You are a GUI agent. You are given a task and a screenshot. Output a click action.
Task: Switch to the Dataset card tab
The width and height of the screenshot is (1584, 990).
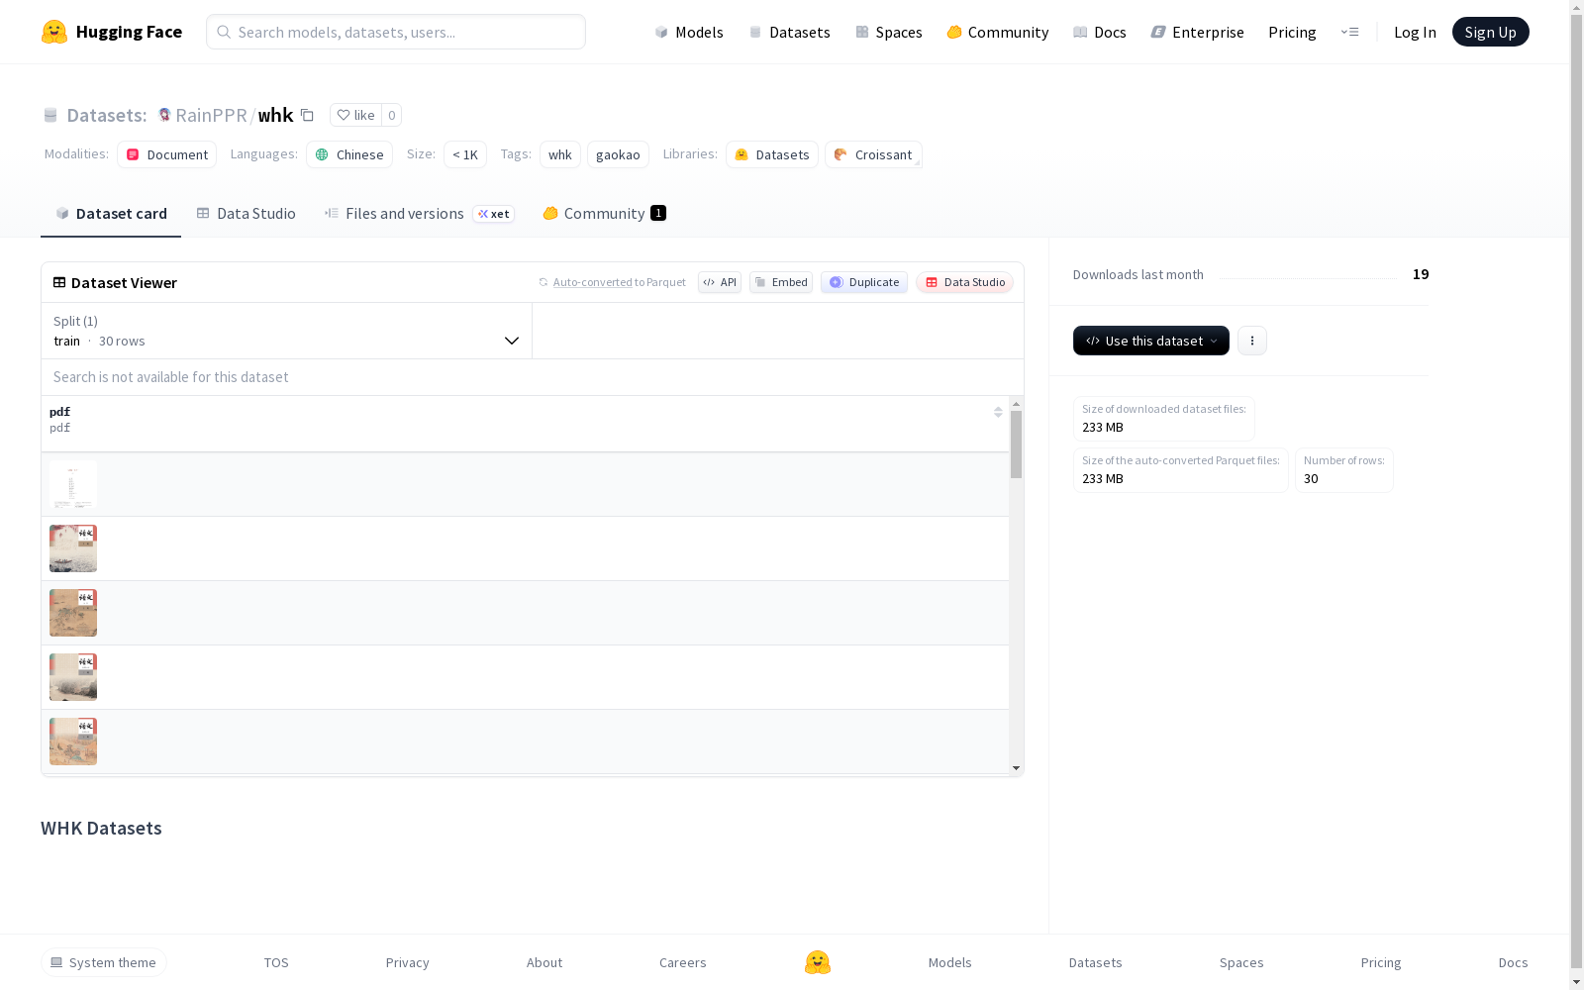[111, 213]
